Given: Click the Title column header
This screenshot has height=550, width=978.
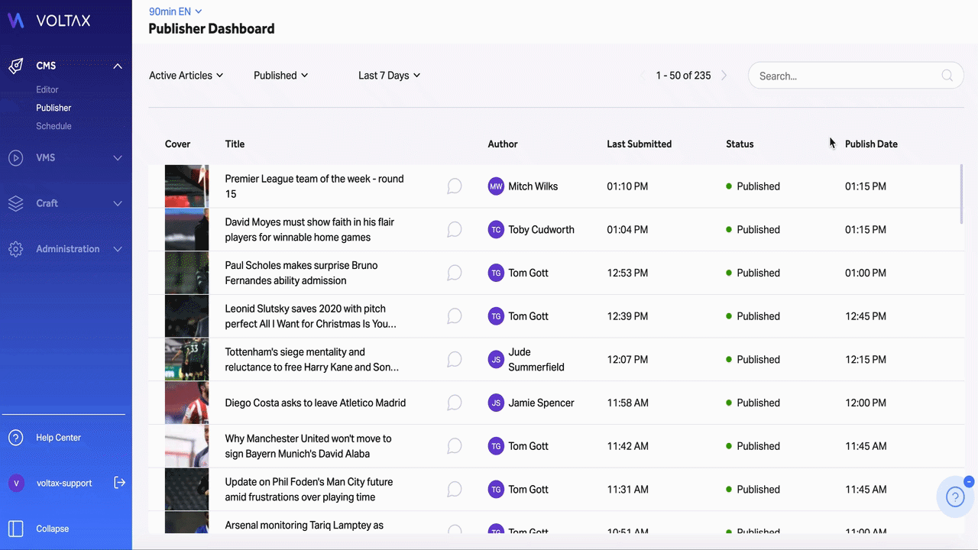Looking at the screenshot, I should (x=235, y=144).
